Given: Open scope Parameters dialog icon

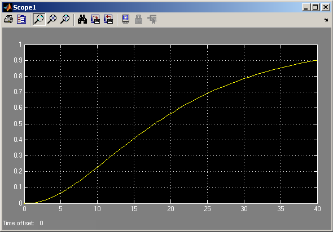Looking at the screenshot, I should click(21, 19).
